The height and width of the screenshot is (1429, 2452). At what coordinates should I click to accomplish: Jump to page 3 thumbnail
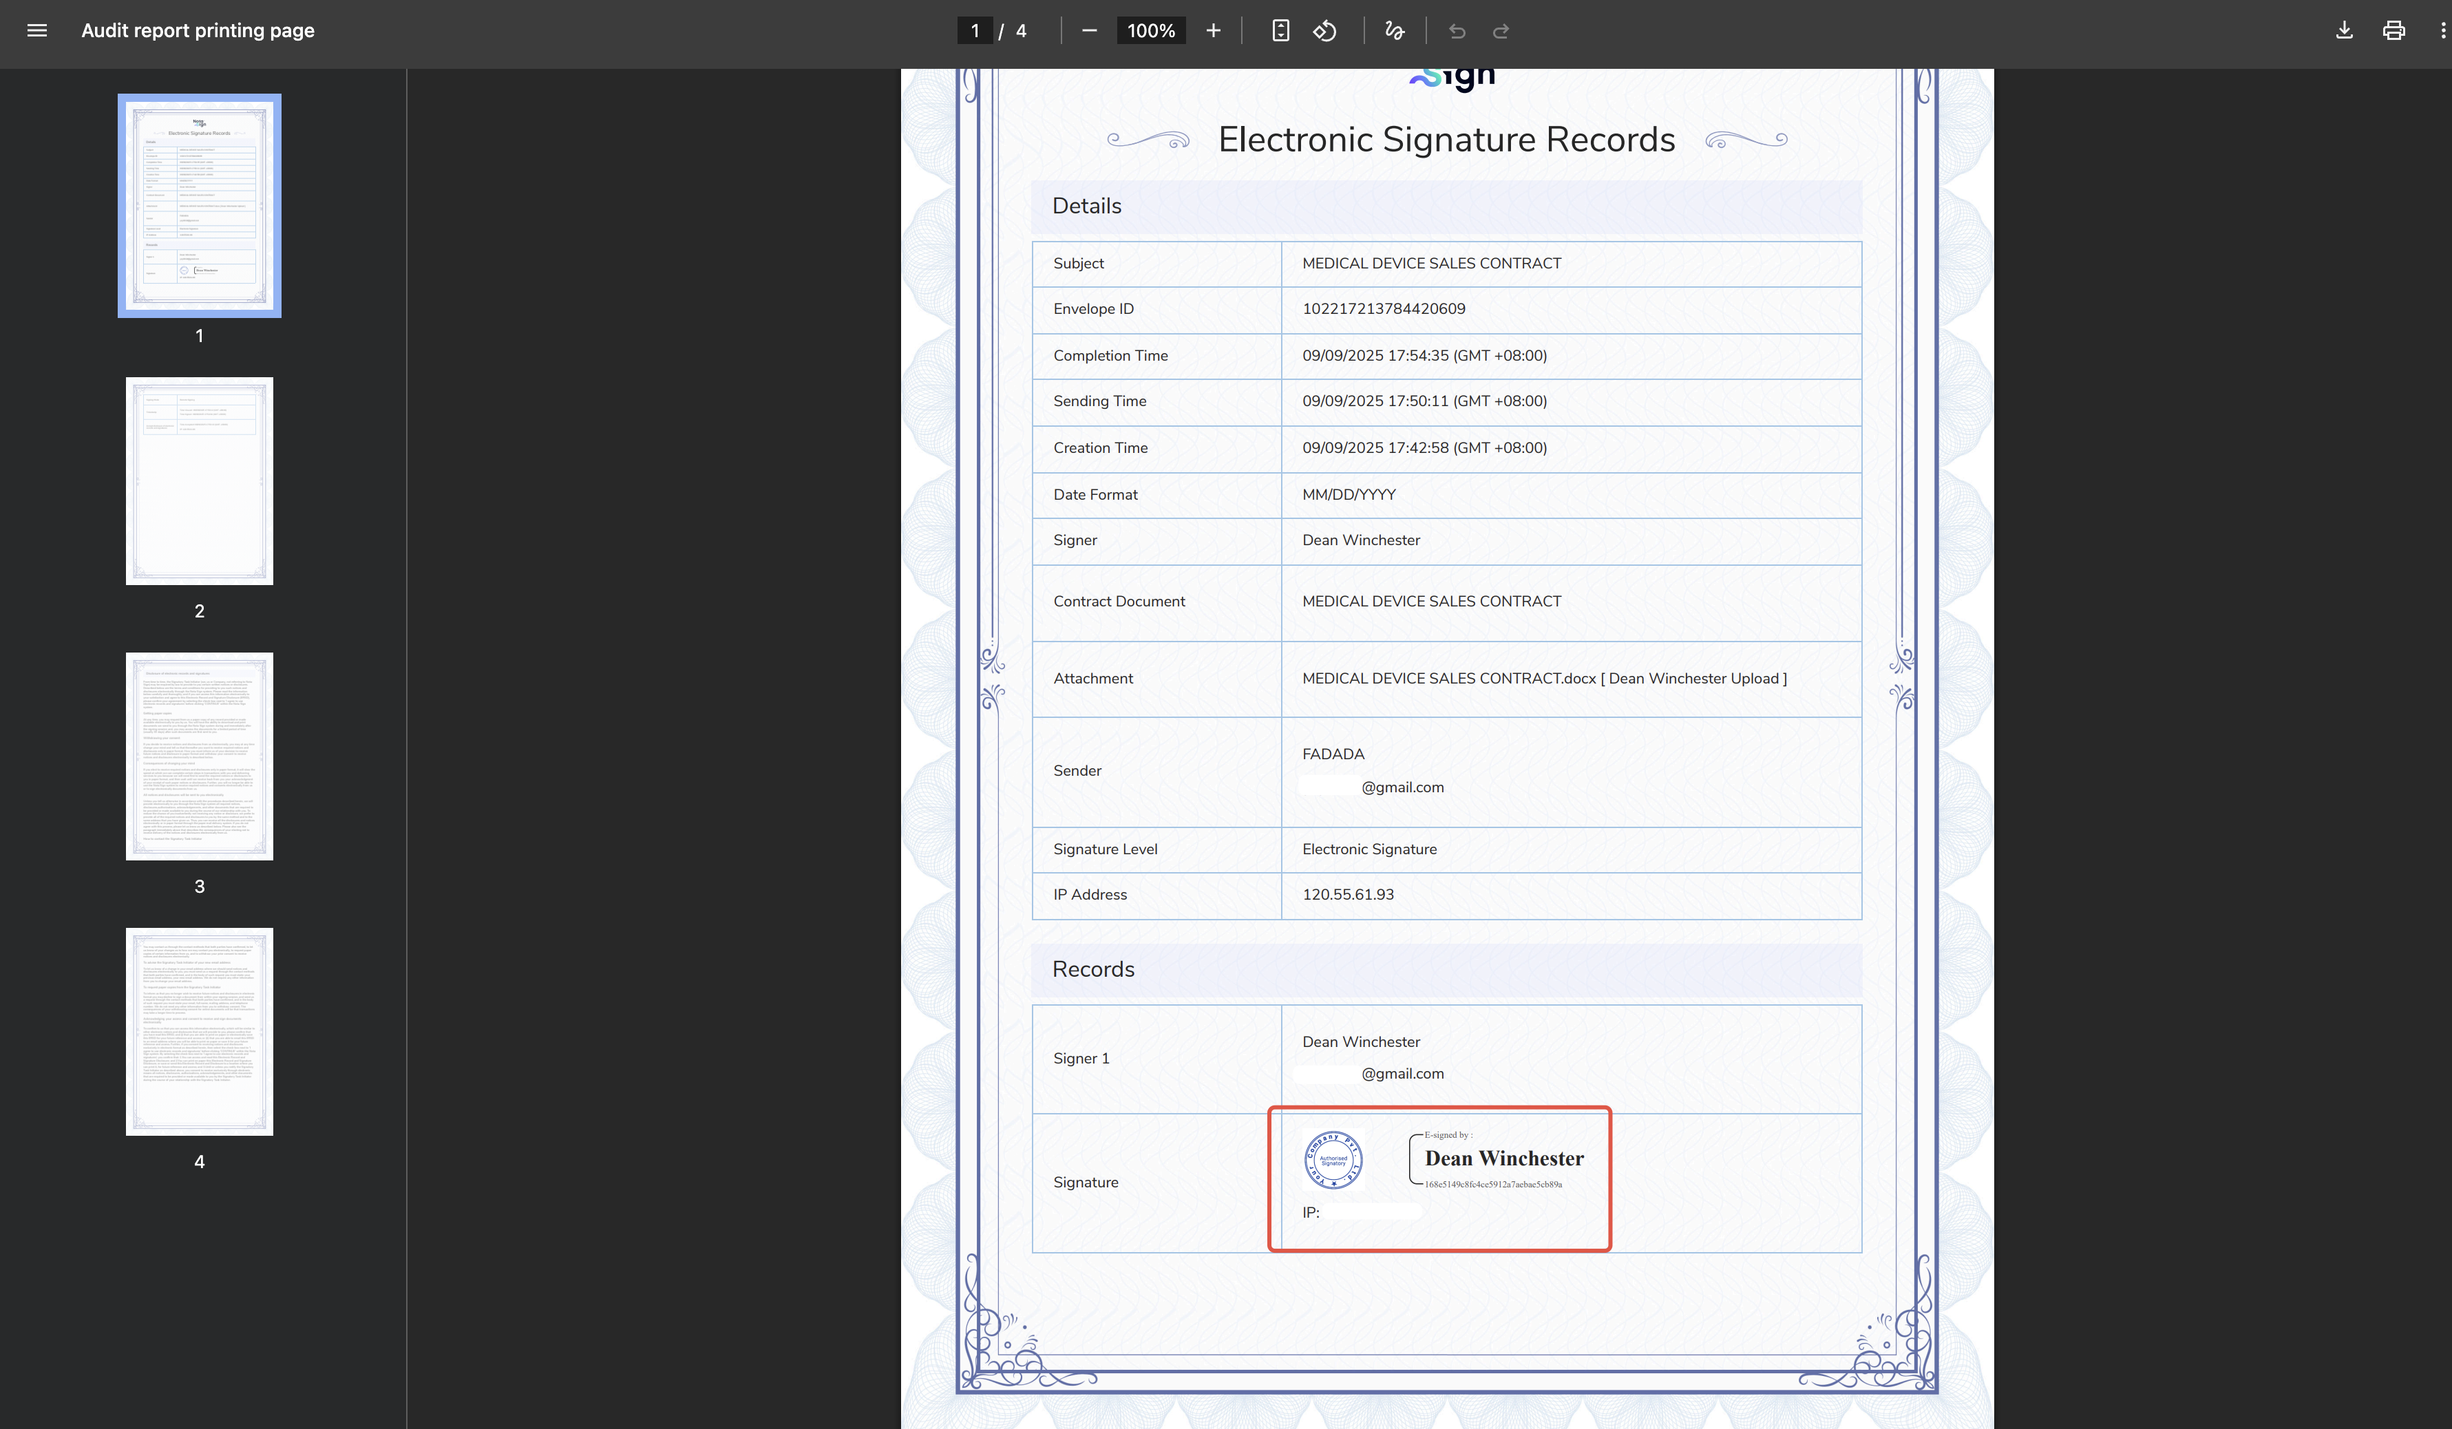tap(200, 756)
